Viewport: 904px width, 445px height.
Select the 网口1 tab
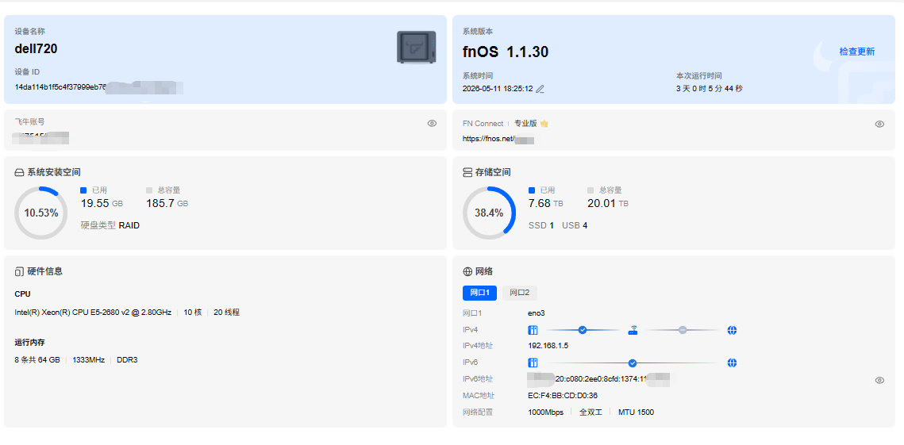coord(479,293)
